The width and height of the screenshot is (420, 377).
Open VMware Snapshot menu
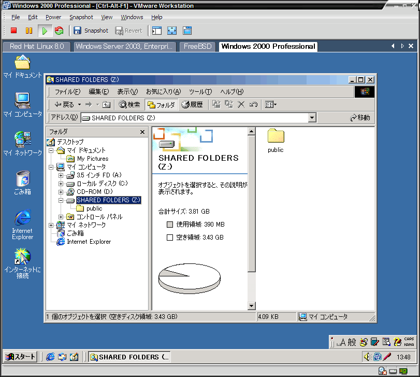[81, 17]
